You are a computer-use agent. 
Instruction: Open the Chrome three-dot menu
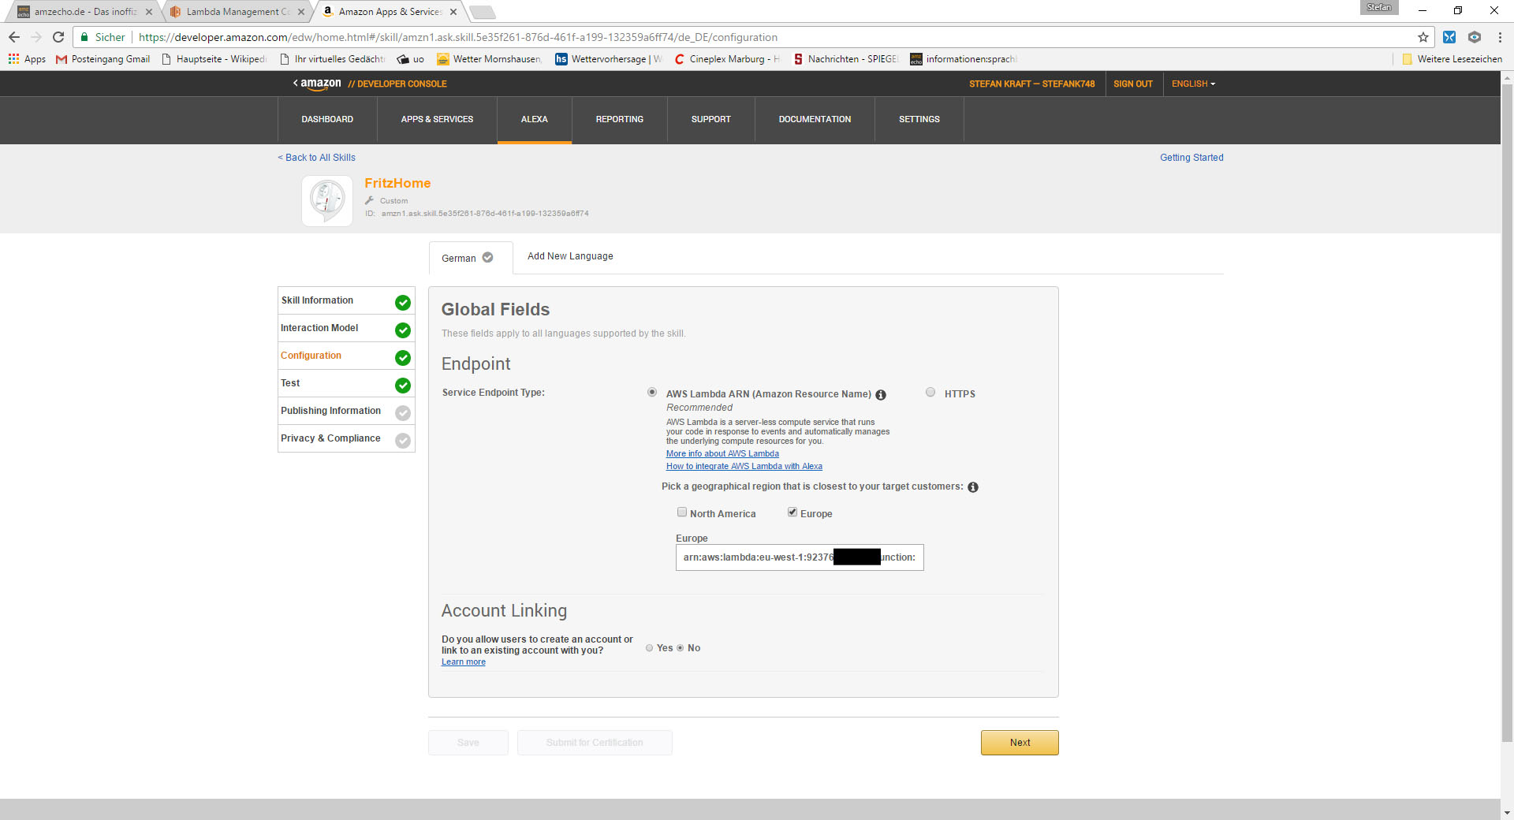[x=1499, y=37]
